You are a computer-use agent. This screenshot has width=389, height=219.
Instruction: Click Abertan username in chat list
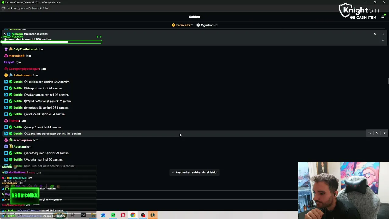point(19,147)
